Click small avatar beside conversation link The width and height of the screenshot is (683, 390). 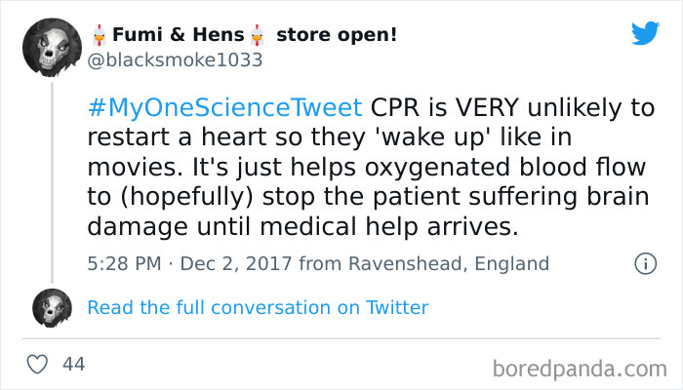pyautogui.click(x=53, y=308)
